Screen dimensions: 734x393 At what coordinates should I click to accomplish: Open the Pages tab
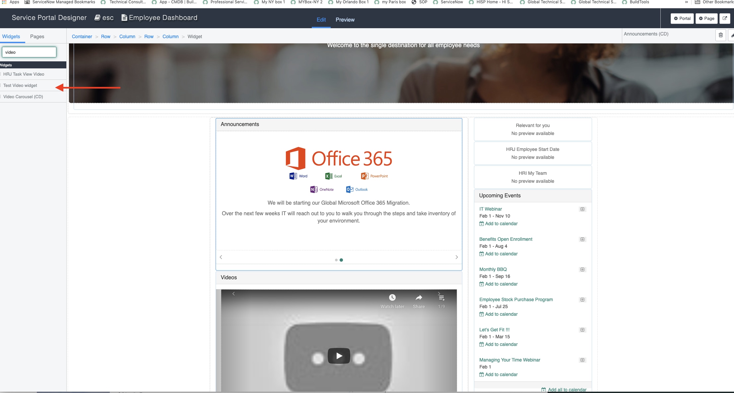pos(37,36)
